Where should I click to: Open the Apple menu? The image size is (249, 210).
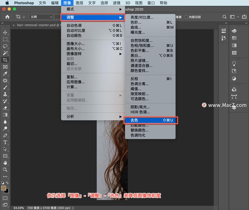(7, 3)
